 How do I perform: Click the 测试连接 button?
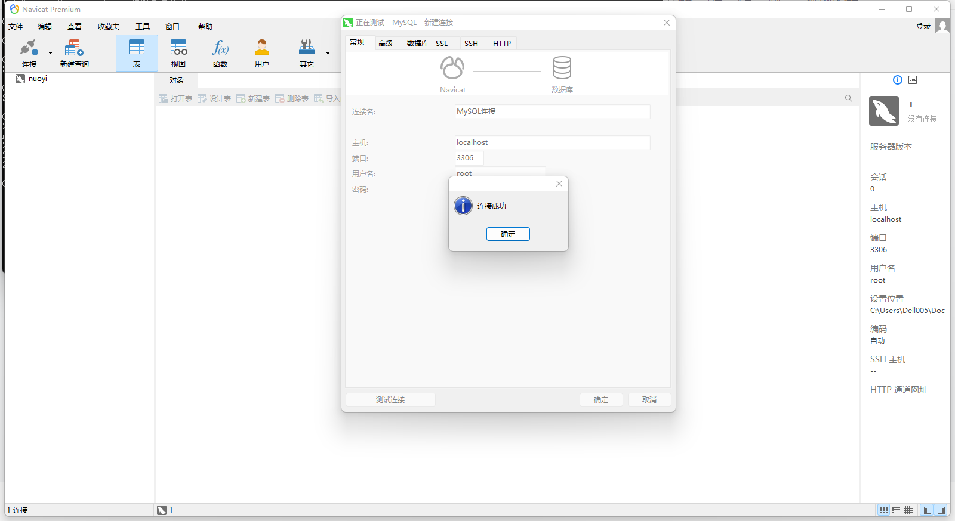tap(390, 400)
